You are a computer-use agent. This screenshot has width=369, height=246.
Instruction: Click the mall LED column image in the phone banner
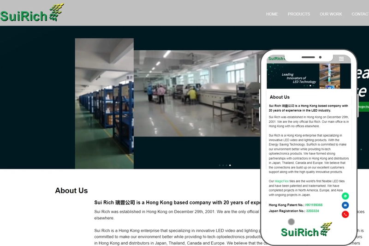coord(329,76)
